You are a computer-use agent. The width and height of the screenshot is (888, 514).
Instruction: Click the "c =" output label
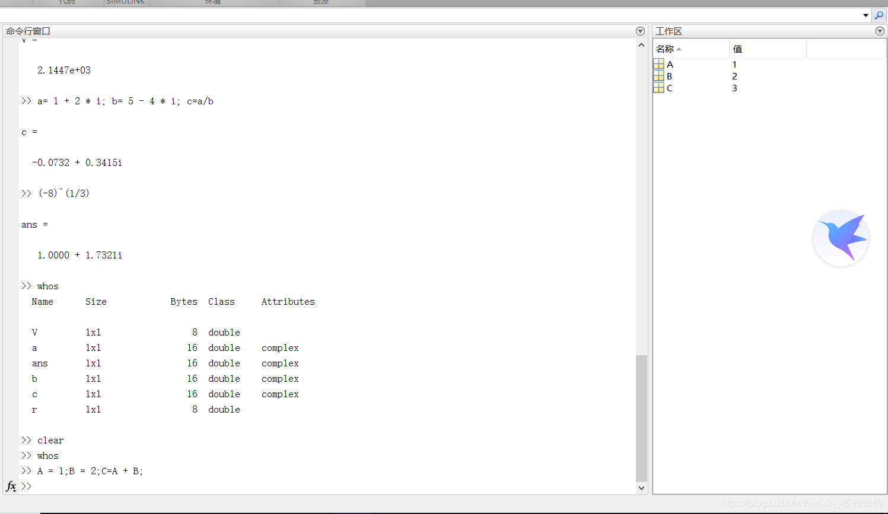[x=29, y=132]
